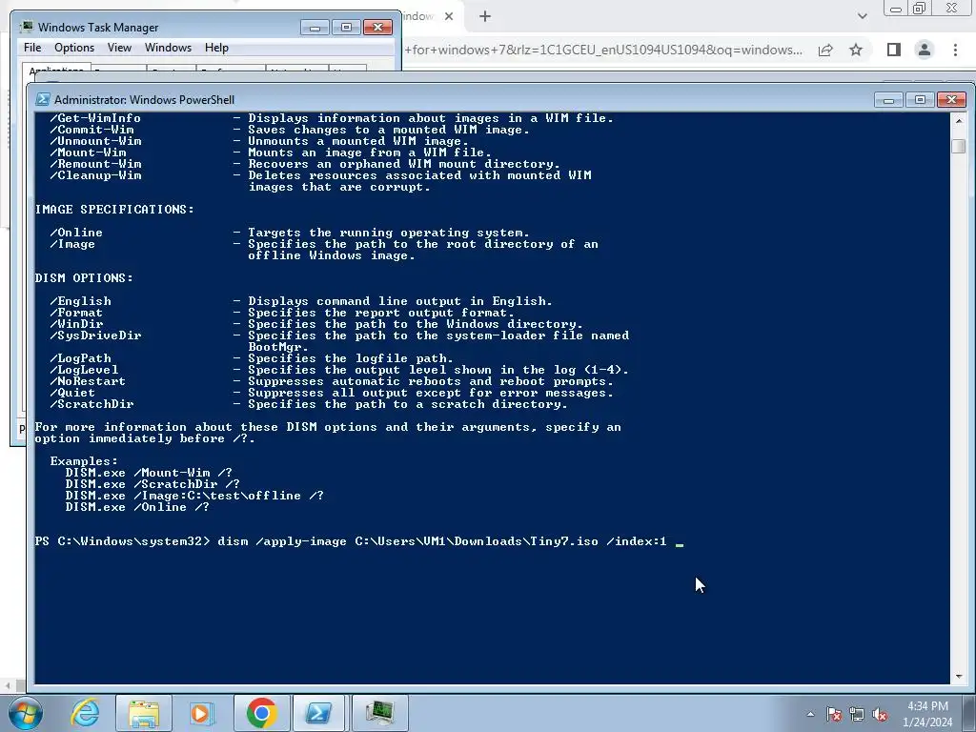This screenshot has height=732, width=976.
Task: Click the /Mount-Wim option text
Action: tap(88, 152)
